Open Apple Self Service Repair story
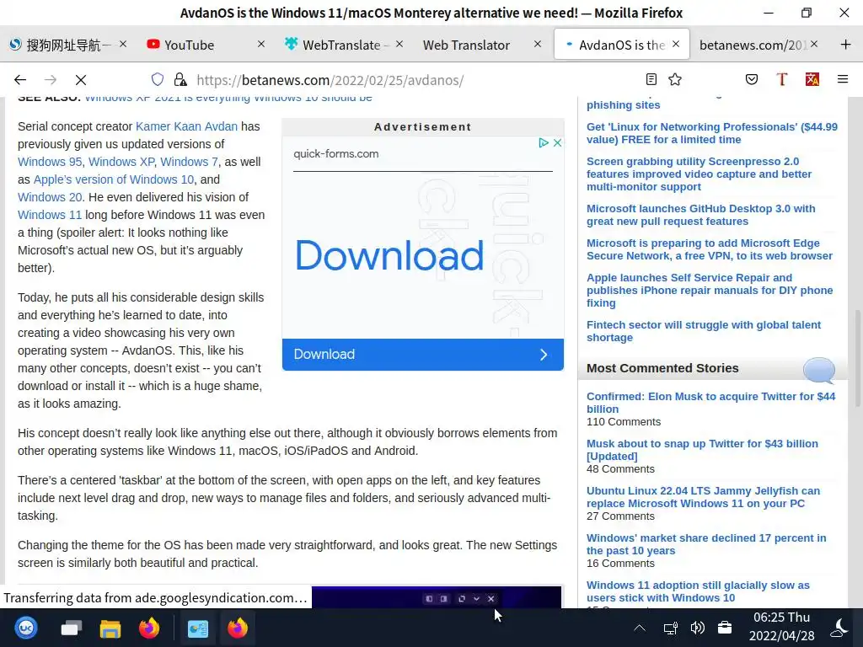Image resolution: width=863 pixels, height=647 pixels. 710,290
